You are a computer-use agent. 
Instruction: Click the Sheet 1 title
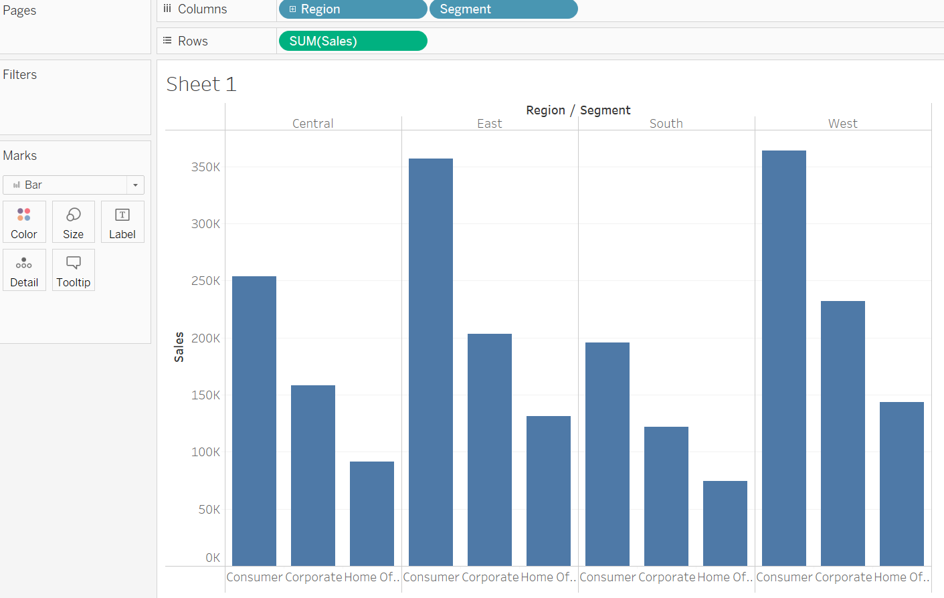pos(201,84)
